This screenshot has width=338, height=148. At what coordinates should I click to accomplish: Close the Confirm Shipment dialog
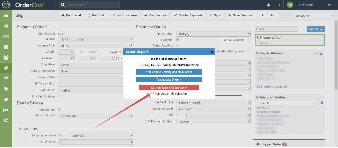pos(212,52)
